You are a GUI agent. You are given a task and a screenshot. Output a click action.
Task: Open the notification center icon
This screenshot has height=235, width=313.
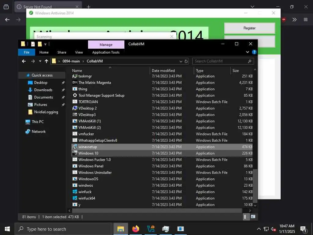[303, 229]
